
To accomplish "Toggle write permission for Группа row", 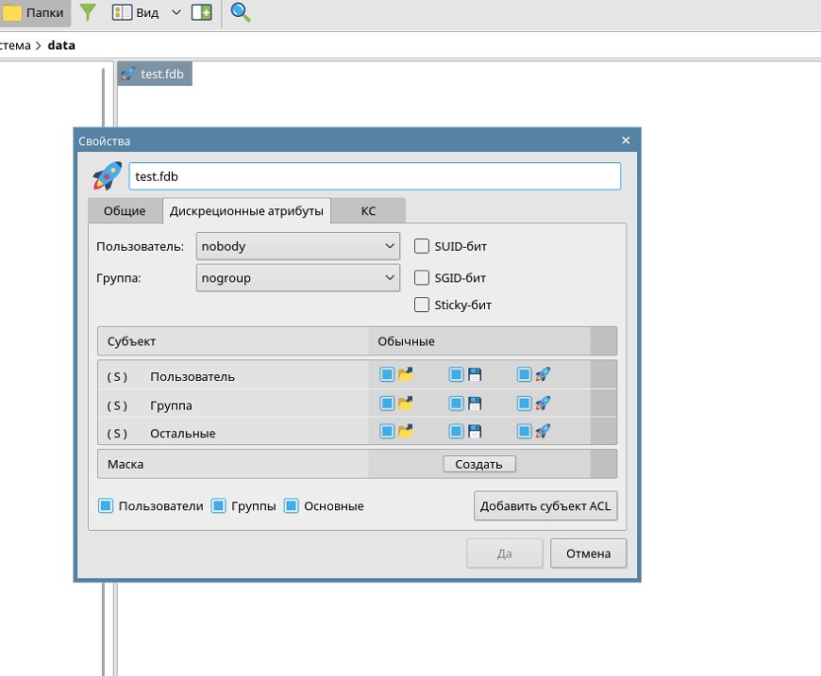I will click(456, 404).
